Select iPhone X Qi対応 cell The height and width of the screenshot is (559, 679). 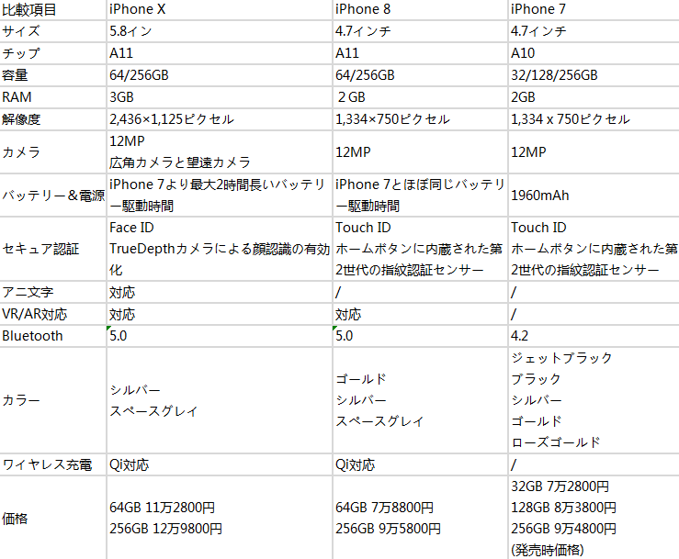[220, 464]
